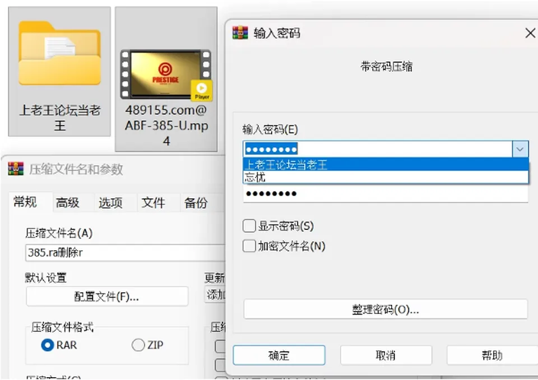Expand the password history dropdown arrow
Screen dimensions: 538x380
pyautogui.click(x=520, y=149)
